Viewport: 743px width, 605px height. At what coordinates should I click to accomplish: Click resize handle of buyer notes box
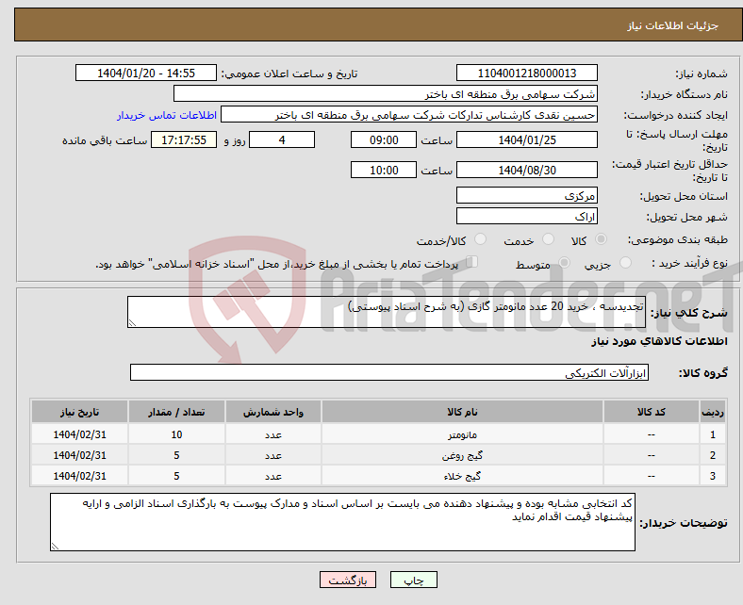(x=57, y=545)
